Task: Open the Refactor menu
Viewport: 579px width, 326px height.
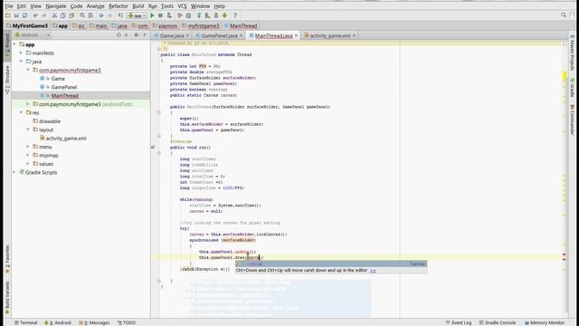Action: tap(119, 6)
